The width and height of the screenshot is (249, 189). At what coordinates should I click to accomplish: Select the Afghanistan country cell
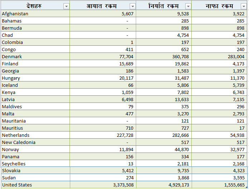click(35, 14)
